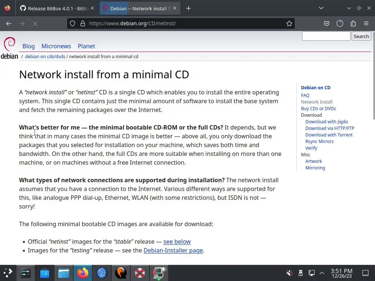Click the disabled forward arrow
Viewport: 375px width, 281px height.
pos(22,23)
